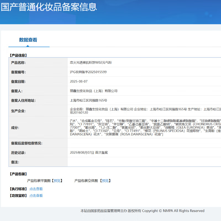Click the empty 备注 value cell
Image resolution: width=221 pixels, height=221 pixels.
click(144, 162)
